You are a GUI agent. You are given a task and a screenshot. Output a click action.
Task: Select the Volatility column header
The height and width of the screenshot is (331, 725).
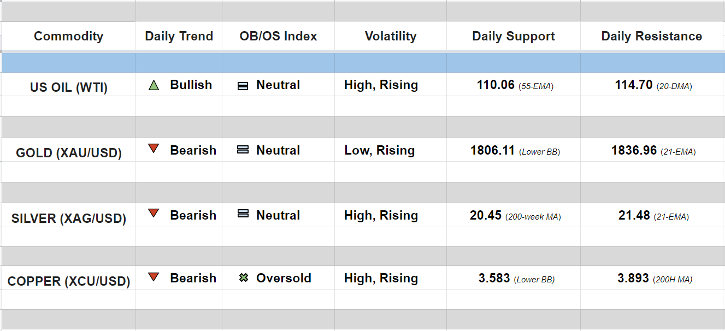pyautogui.click(x=390, y=37)
